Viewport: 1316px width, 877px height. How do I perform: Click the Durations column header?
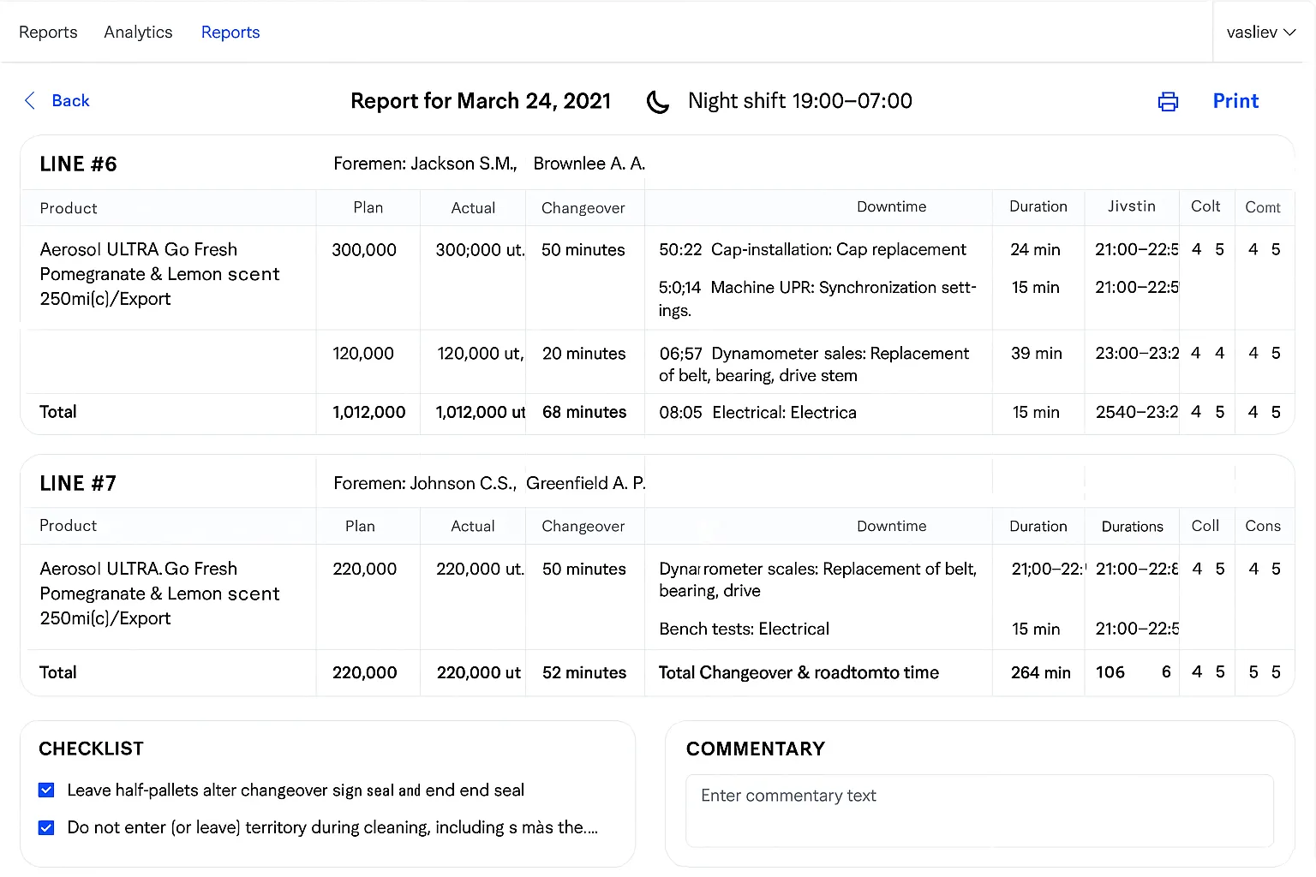[x=1132, y=527]
